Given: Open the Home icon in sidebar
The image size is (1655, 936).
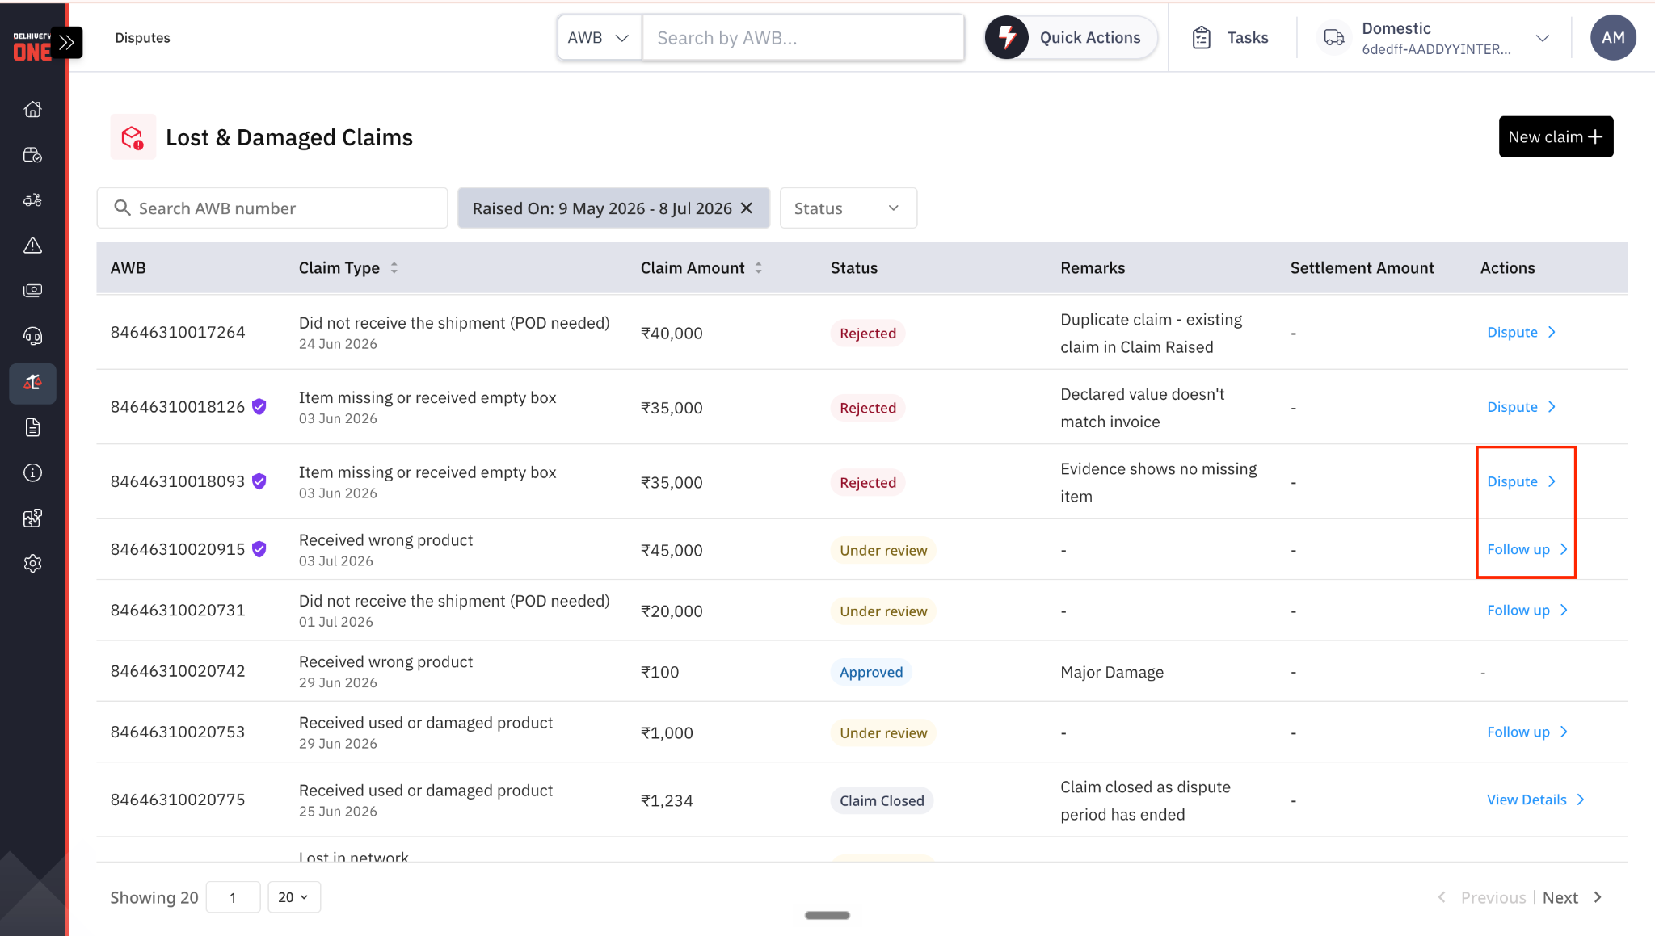Looking at the screenshot, I should pos(32,109).
